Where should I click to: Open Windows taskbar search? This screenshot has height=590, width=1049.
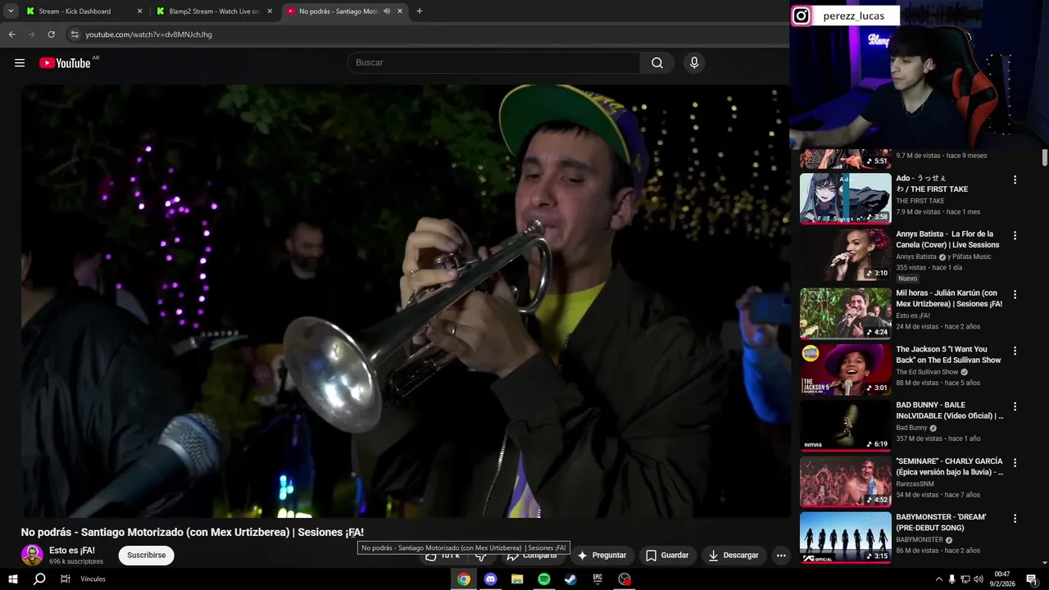pyautogui.click(x=39, y=579)
